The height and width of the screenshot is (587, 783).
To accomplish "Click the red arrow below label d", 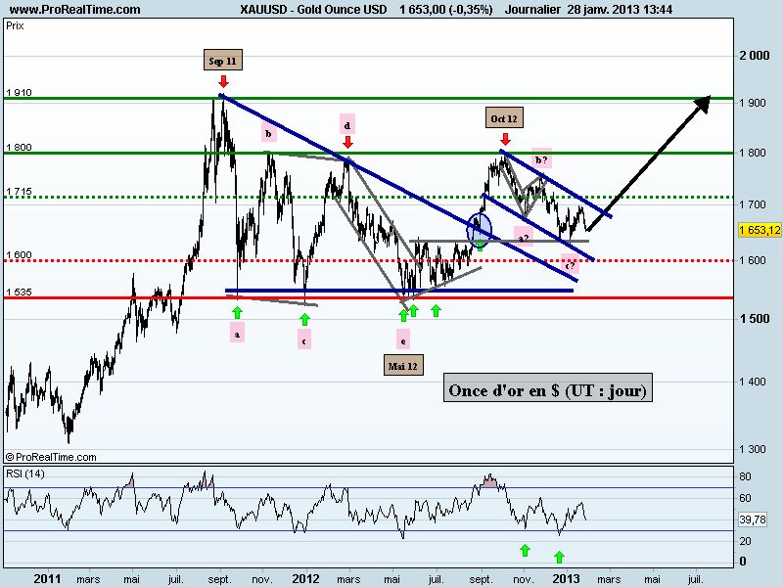I will [x=348, y=142].
